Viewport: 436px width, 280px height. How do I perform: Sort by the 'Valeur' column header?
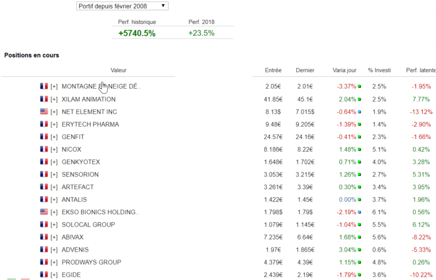click(119, 70)
